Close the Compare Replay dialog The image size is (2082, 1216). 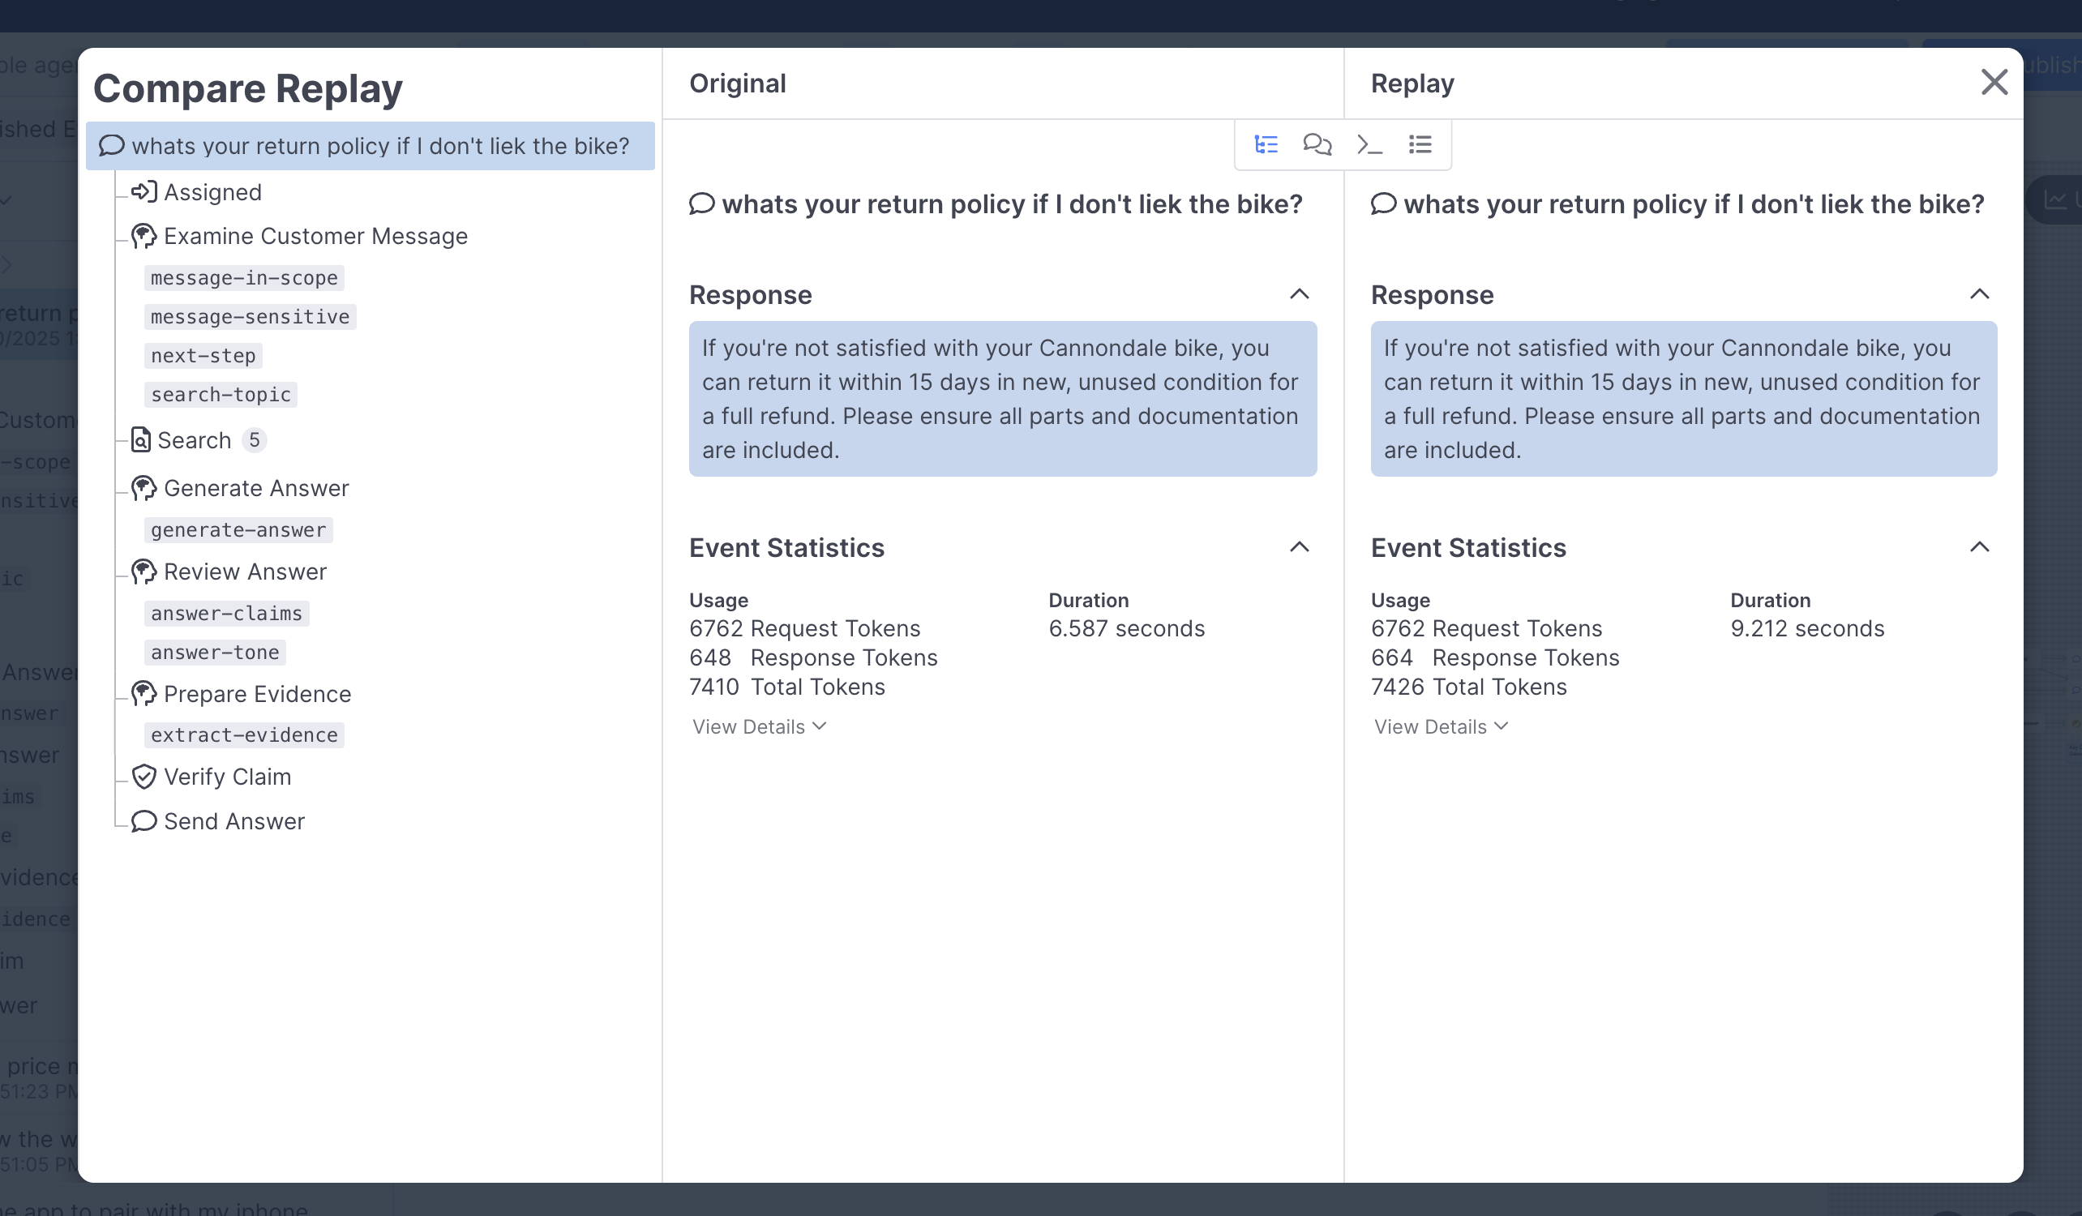[x=1994, y=82]
